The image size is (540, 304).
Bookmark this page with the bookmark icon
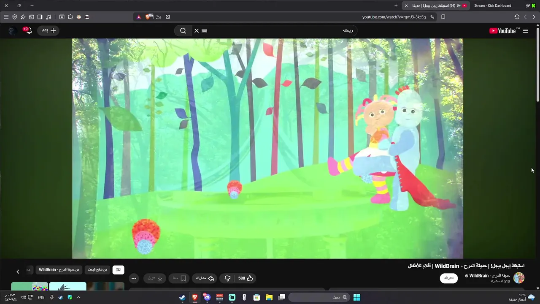click(443, 17)
